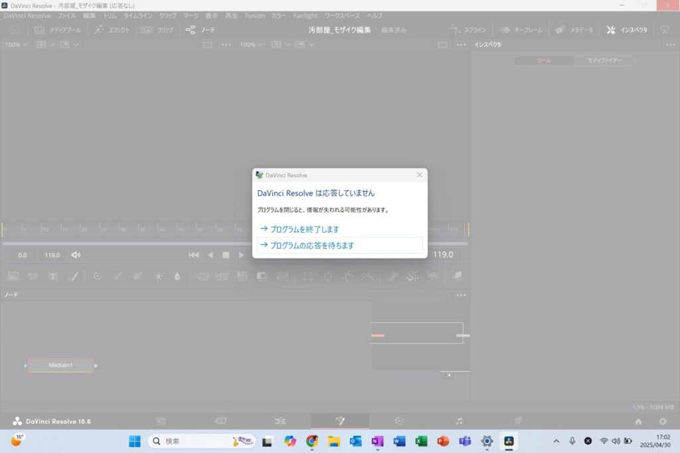680x453 pixels.
Task: Open File Explorer from the taskbar
Action: click(x=333, y=441)
